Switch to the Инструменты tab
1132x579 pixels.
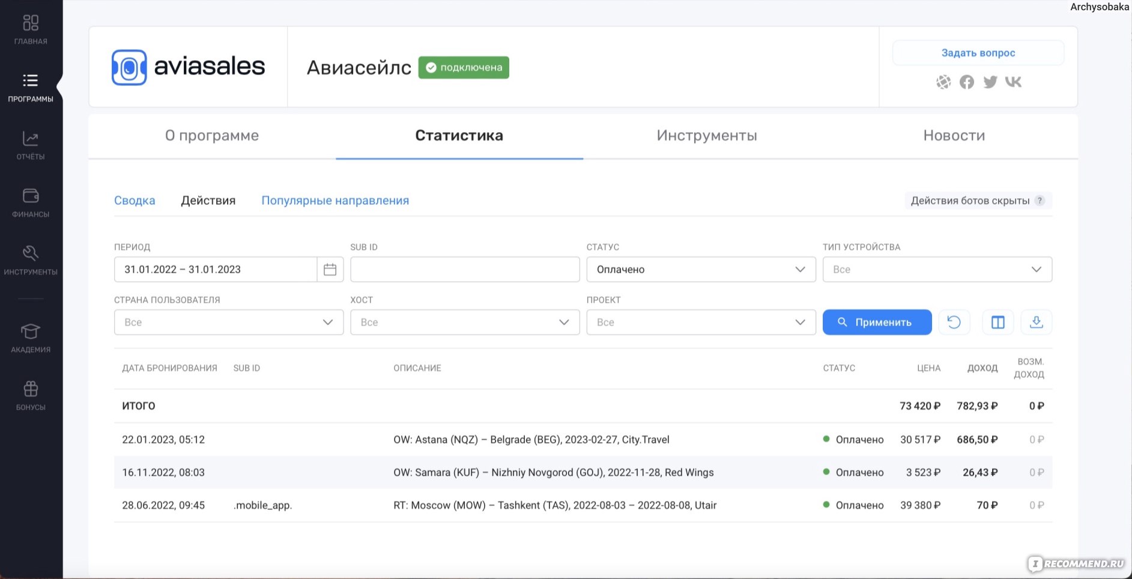click(x=707, y=136)
